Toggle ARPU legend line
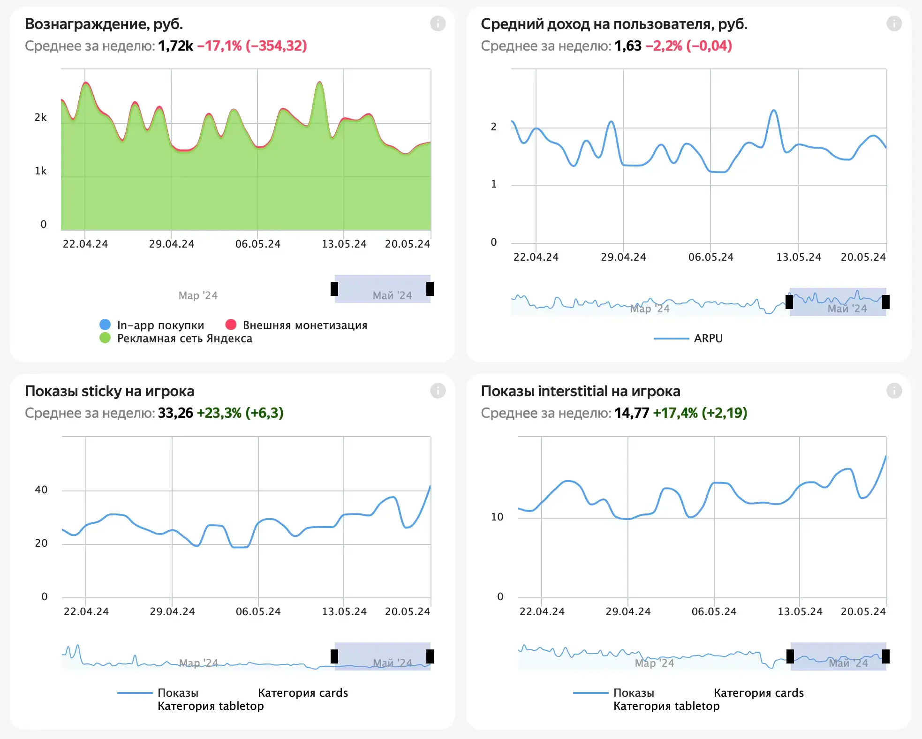This screenshot has width=922, height=739. coord(708,338)
